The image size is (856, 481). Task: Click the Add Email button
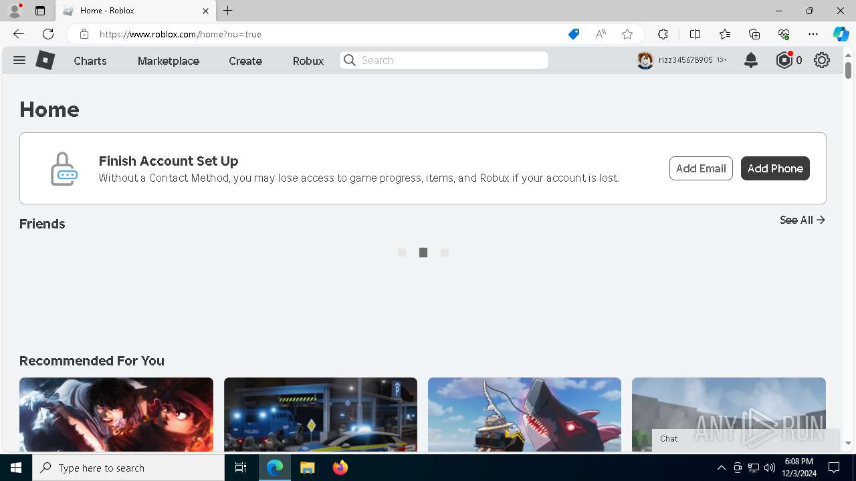701,168
